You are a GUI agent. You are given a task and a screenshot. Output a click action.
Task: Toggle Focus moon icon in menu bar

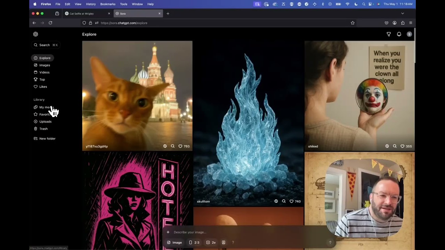coord(356,4)
